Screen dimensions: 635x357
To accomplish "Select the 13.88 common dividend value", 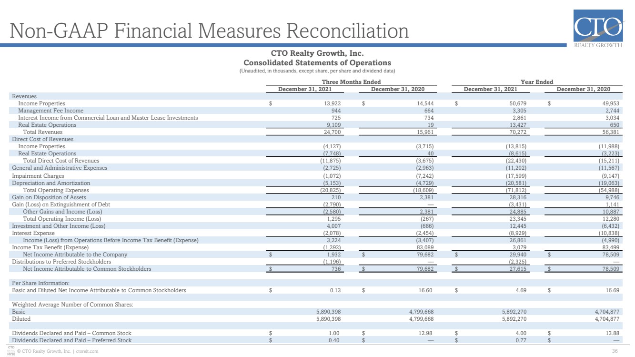I will tap(612, 333).
